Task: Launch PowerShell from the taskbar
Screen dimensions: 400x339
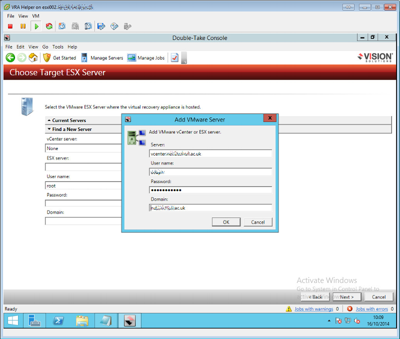Action: [58, 320]
